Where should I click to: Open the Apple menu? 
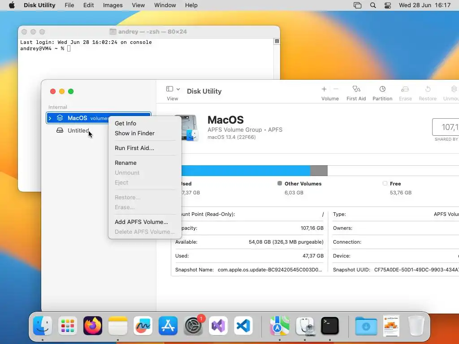coord(12,5)
